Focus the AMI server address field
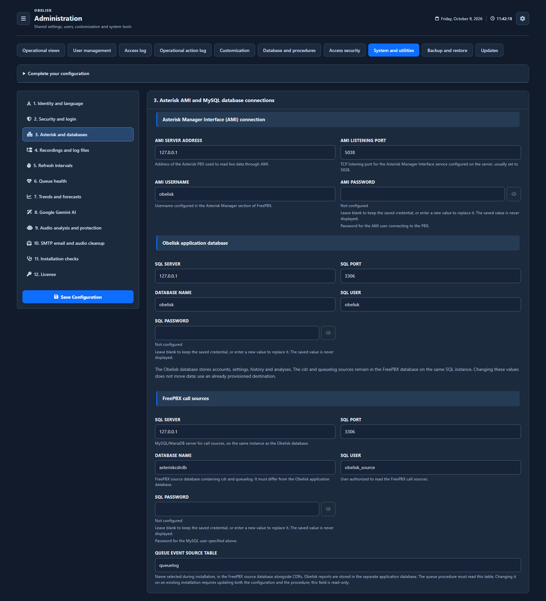 tap(245, 152)
